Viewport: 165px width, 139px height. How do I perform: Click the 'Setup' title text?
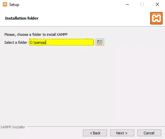[x=14, y=5]
